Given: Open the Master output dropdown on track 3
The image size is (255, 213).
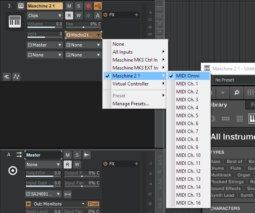Looking at the screenshot, I should pos(45,45).
